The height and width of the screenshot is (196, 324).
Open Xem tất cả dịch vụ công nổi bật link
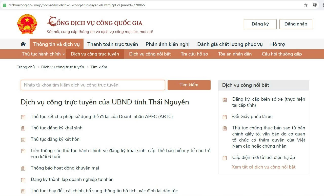point(264,167)
